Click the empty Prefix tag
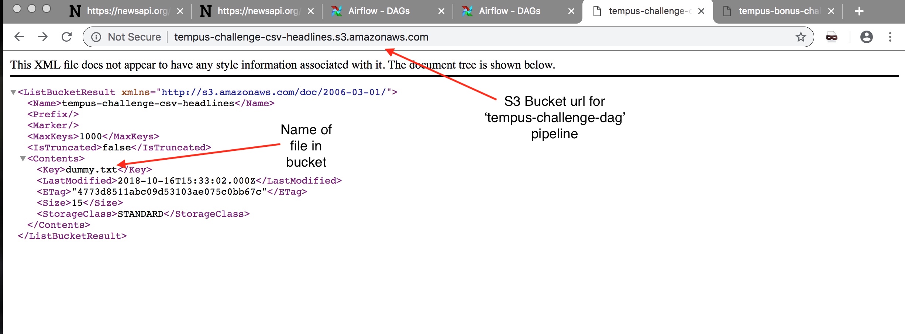This screenshot has width=905, height=334. coord(53,114)
